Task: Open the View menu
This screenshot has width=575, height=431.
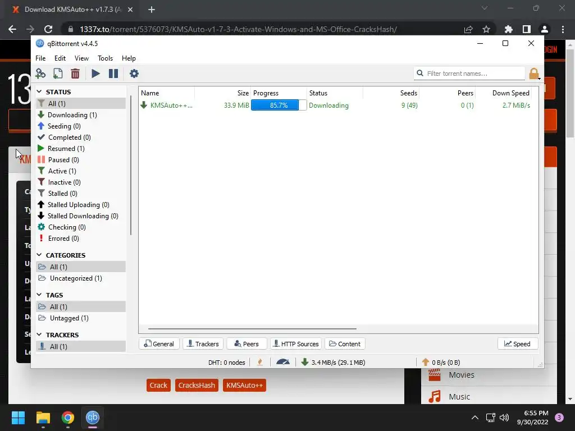Action: click(81, 58)
